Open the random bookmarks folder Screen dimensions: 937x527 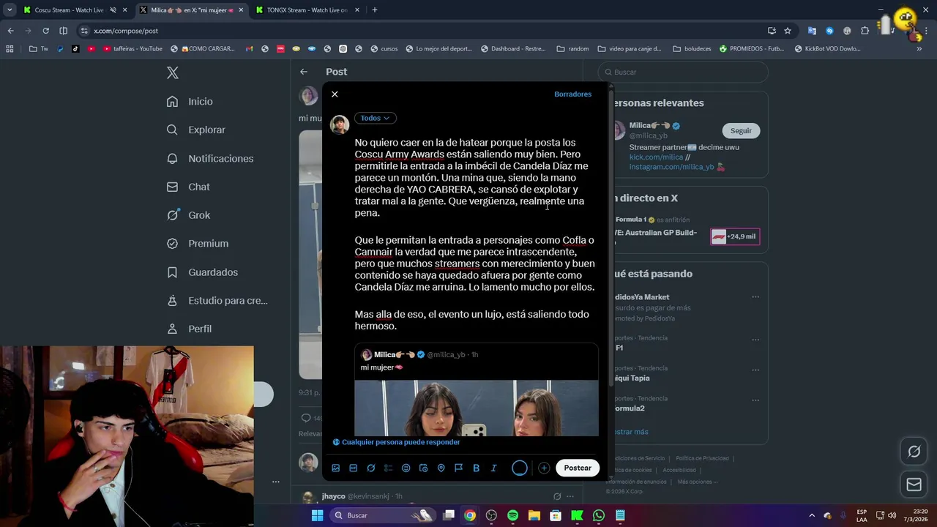click(x=572, y=49)
